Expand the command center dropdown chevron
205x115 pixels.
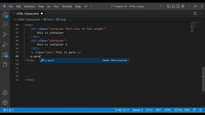pyautogui.click(x=161, y=6)
